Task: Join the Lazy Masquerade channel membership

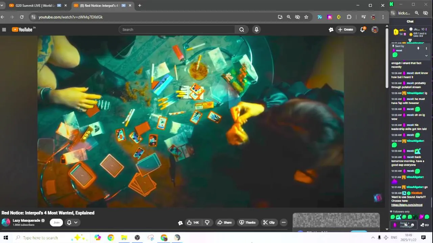Action: (56, 222)
